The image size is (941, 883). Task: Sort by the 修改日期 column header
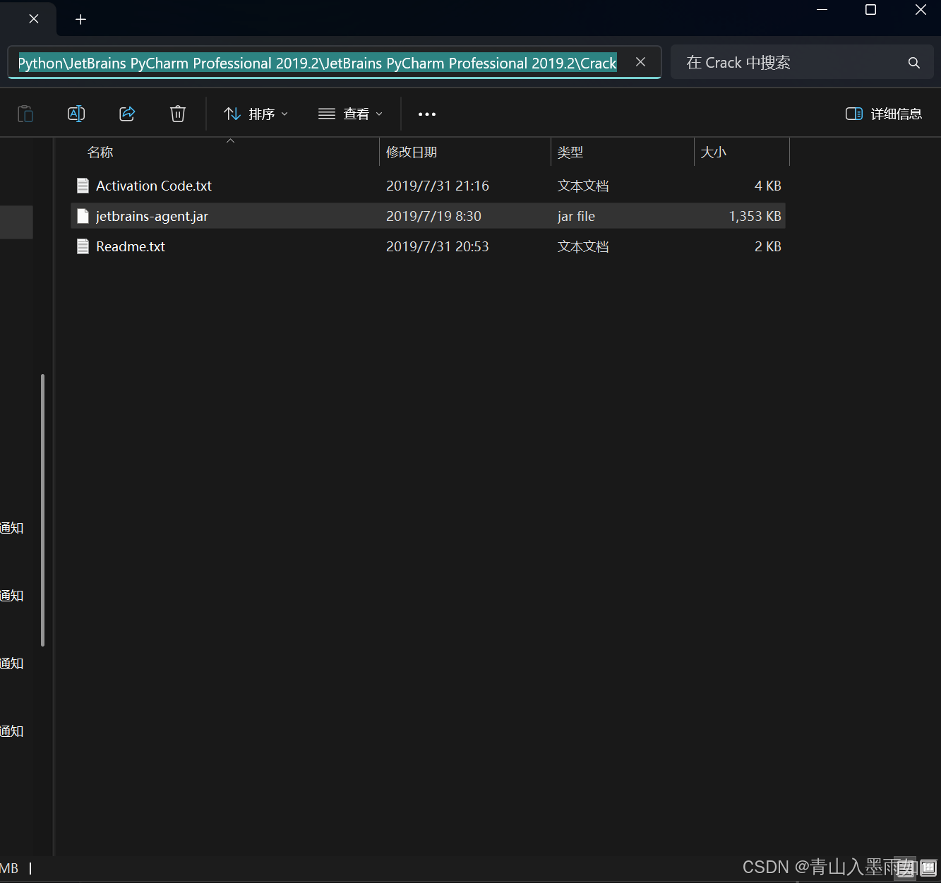coord(465,152)
